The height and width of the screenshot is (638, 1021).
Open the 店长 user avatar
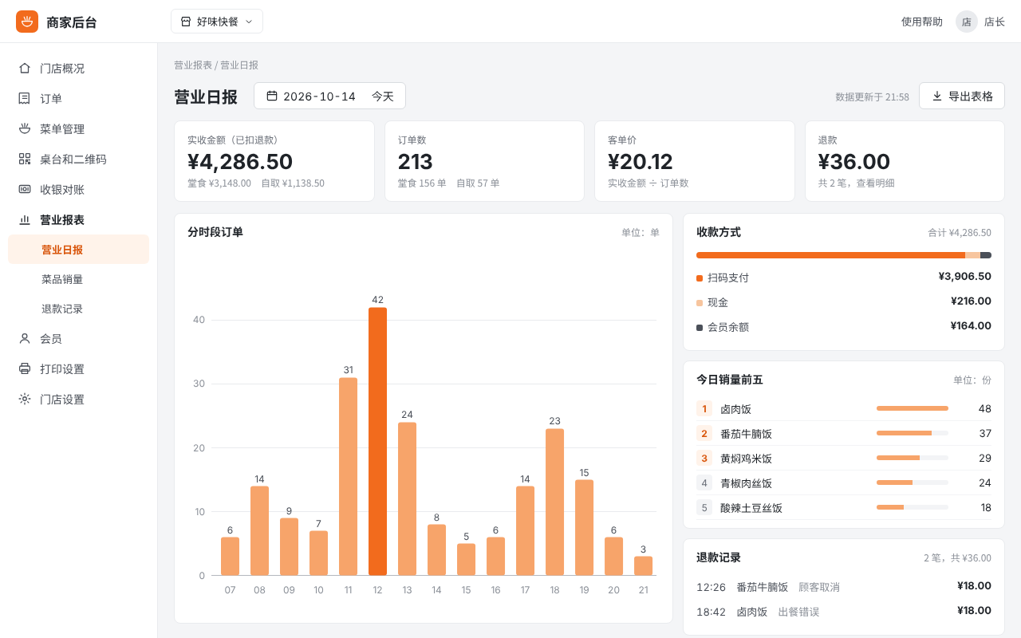(x=967, y=22)
